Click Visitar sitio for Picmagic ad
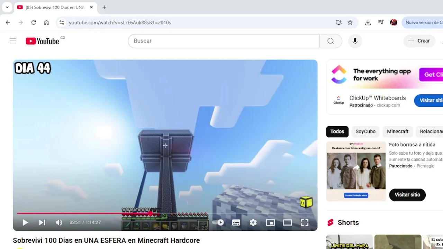The image size is (443, 249). [x=407, y=195]
